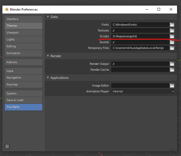This screenshot has height=156, width=181.
Task: Browse for Render Cache folder
Action: click(172, 70)
